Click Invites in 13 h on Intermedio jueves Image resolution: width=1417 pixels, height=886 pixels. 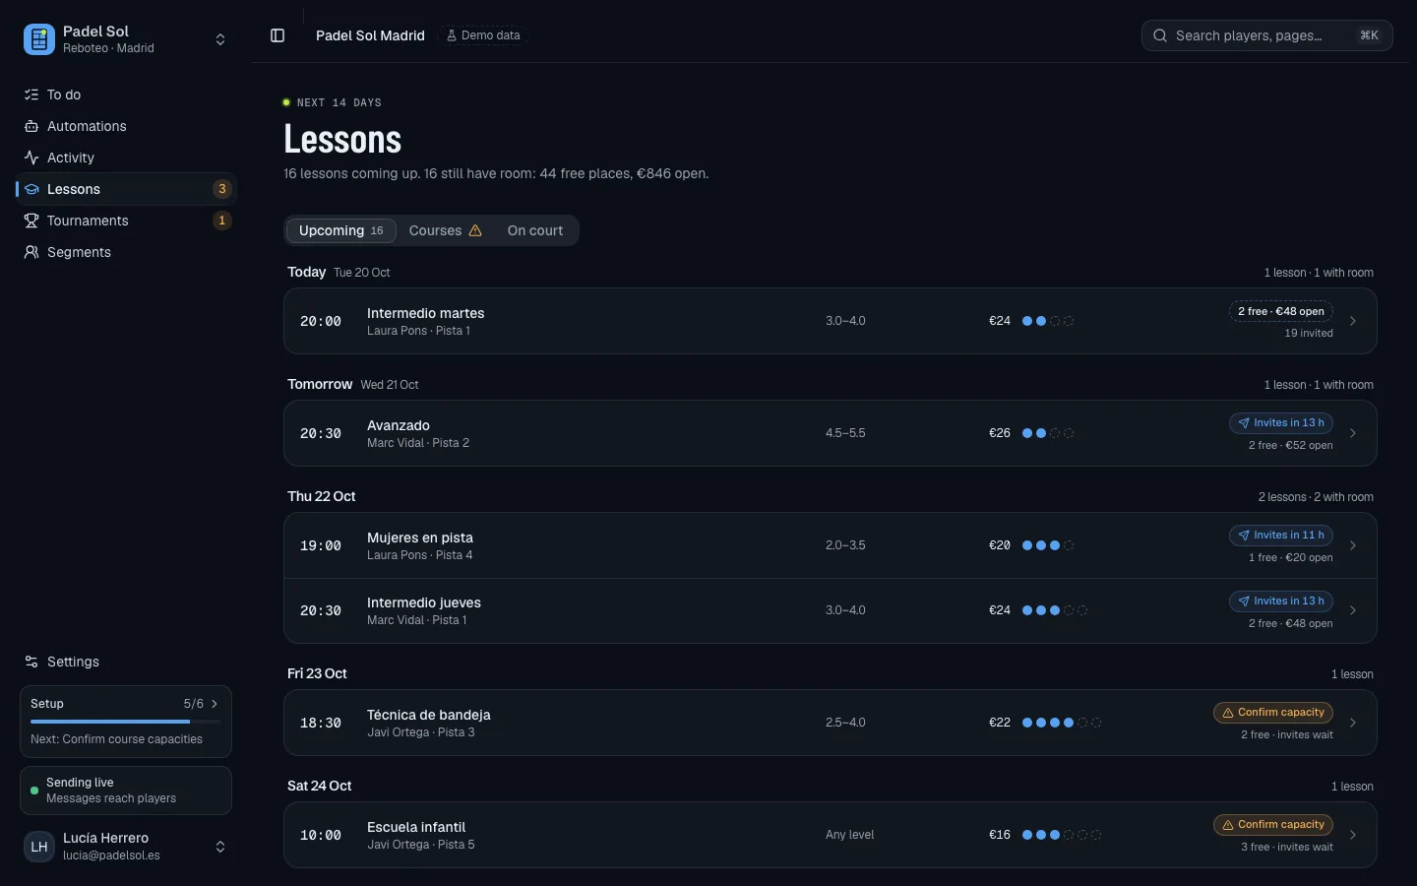coord(1281,601)
